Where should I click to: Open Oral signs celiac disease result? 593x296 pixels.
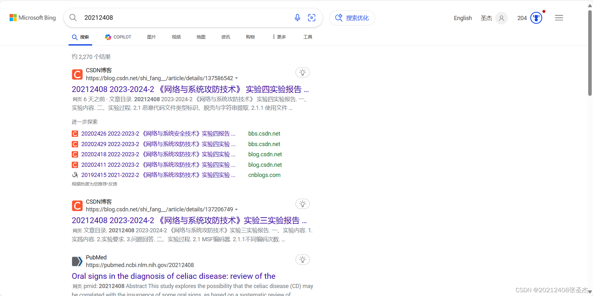pyautogui.click(x=173, y=276)
